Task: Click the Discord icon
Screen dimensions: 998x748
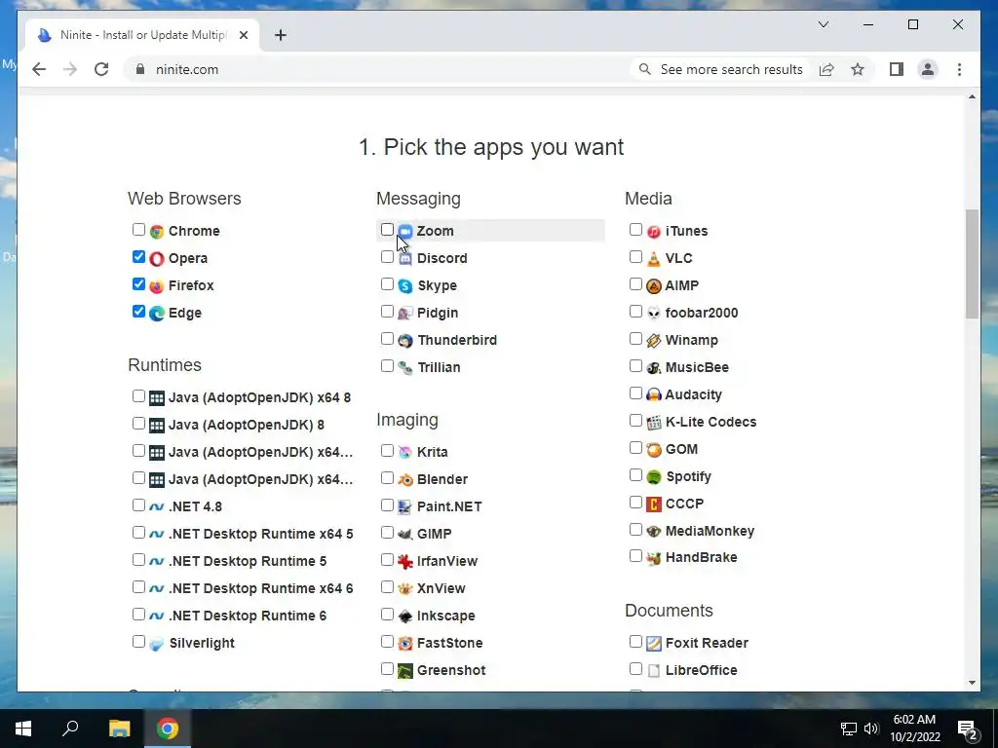Action: [x=405, y=259]
